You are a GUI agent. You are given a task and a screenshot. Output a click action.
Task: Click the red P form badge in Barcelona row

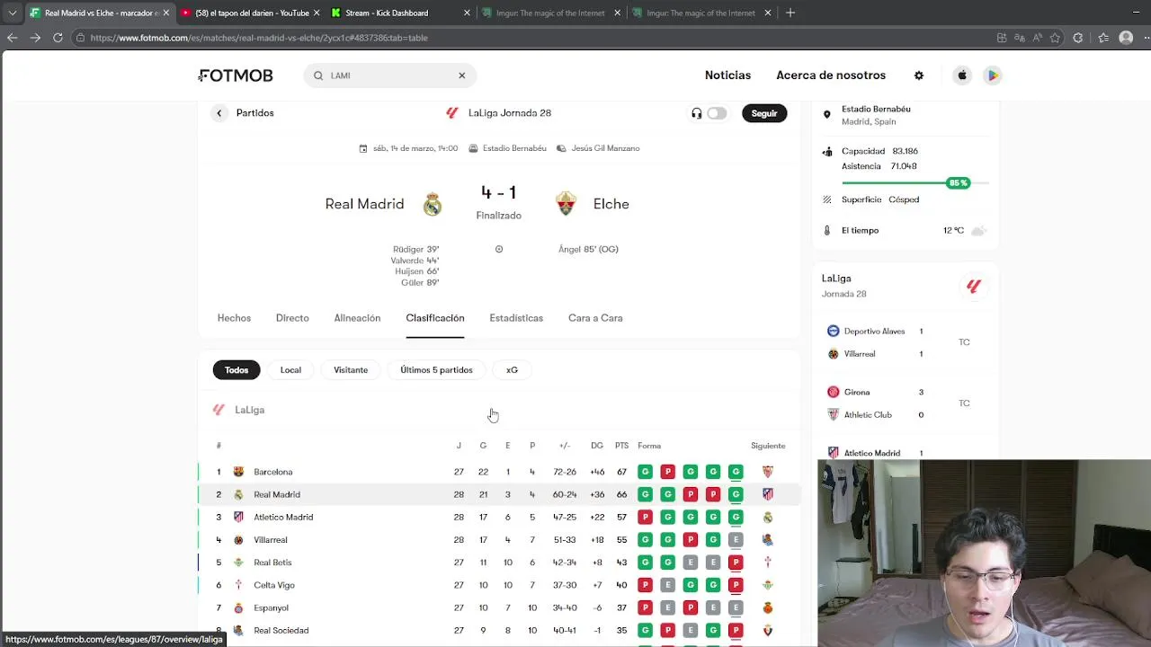pyautogui.click(x=667, y=472)
